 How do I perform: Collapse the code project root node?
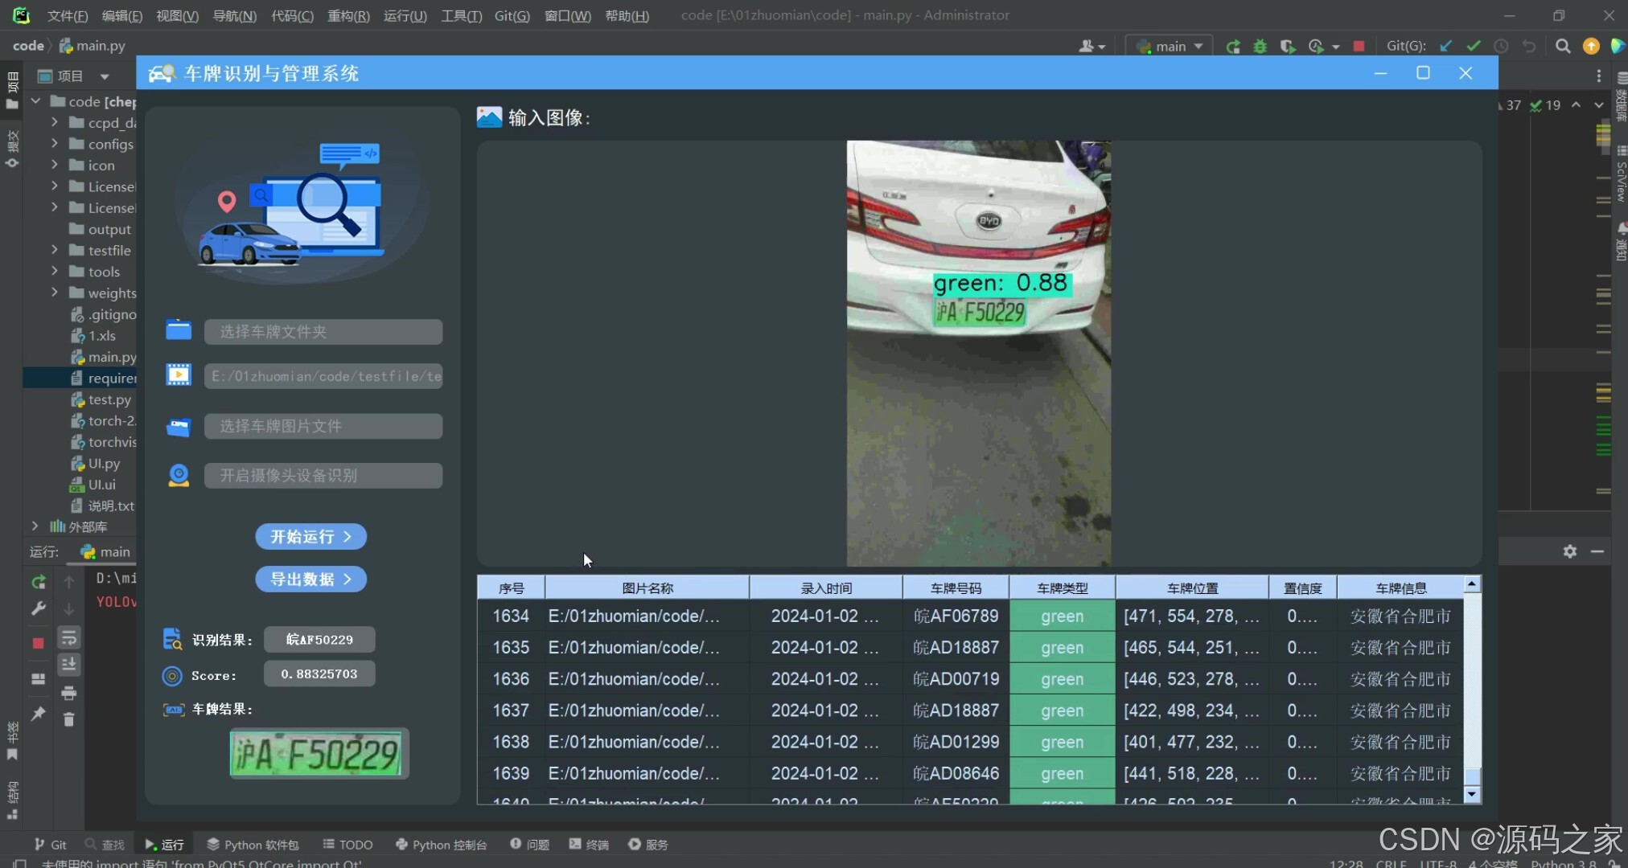(35, 101)
